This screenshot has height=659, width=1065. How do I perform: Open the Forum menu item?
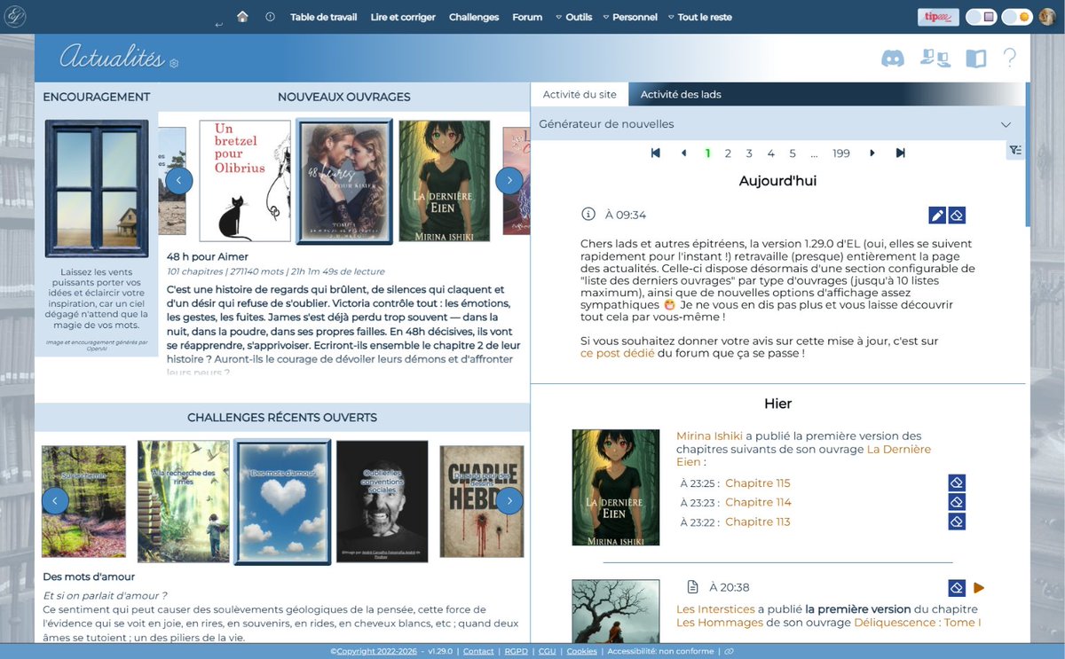[x=527, y=17]
